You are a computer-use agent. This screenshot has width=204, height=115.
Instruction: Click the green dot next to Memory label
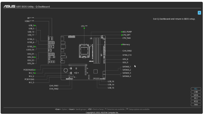pos(122,45)
